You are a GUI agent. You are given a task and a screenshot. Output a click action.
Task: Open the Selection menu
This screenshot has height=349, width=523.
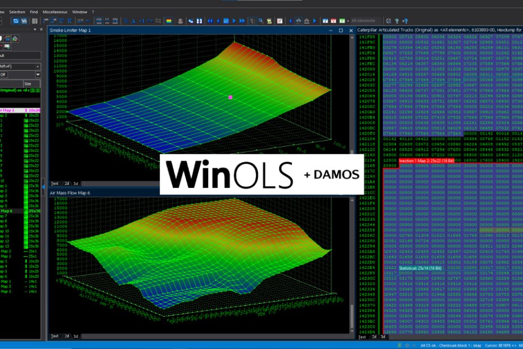17,12
